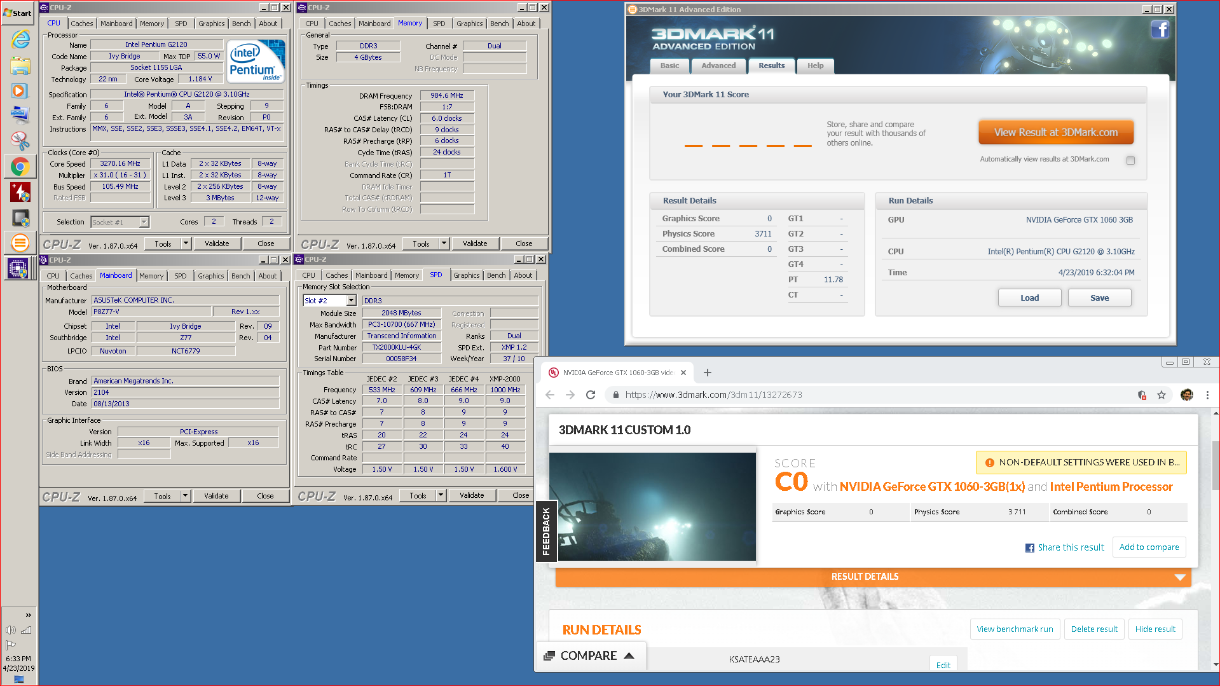Click Add to compare button

pyautogui.click(x=1149, y=547)
